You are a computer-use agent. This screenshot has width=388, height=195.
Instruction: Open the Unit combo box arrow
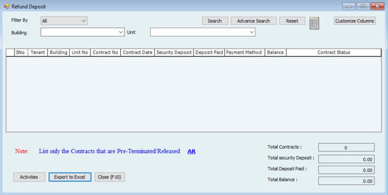click(x=252, y=32)
